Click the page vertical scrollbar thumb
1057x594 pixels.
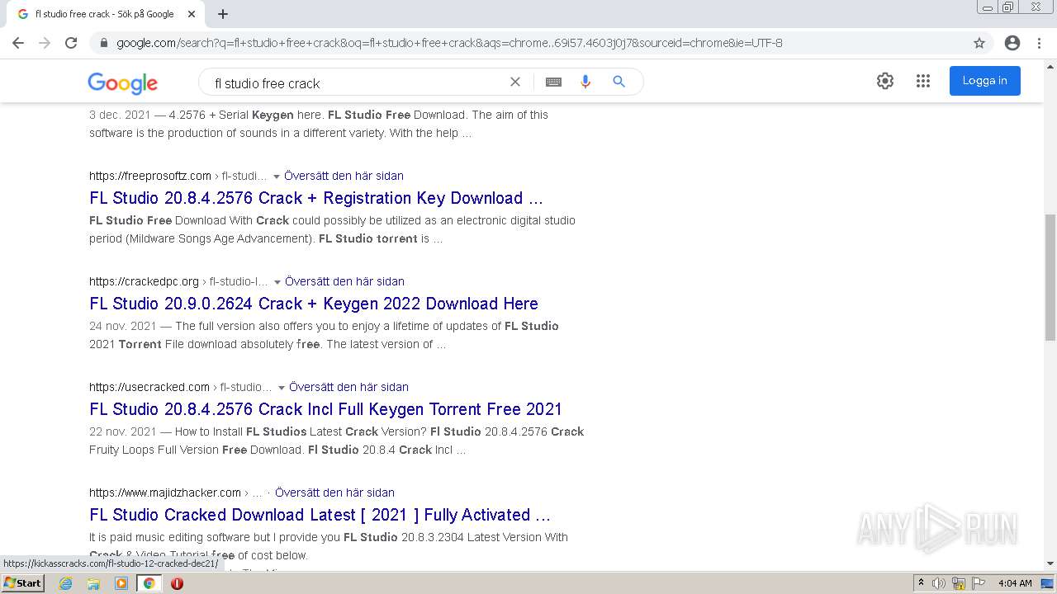(x=1050, y=276)
